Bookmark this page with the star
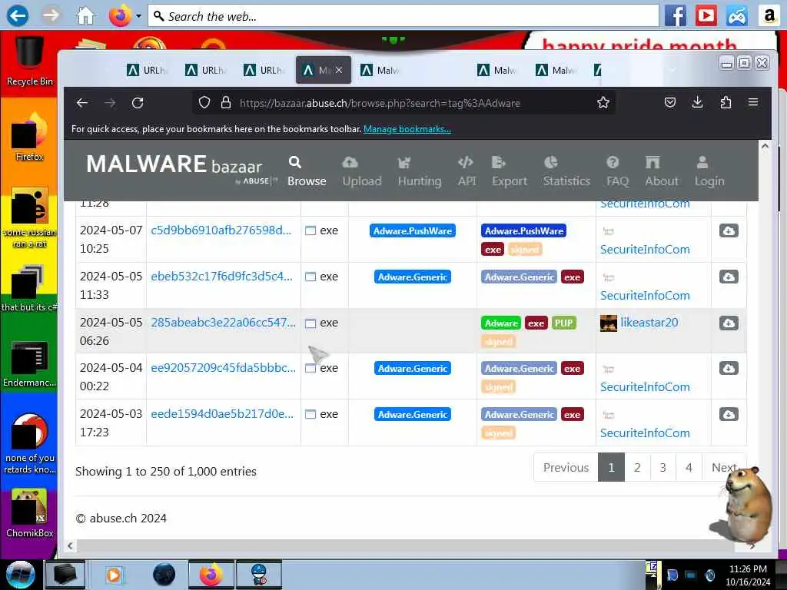787x590 pixels. 603,103
